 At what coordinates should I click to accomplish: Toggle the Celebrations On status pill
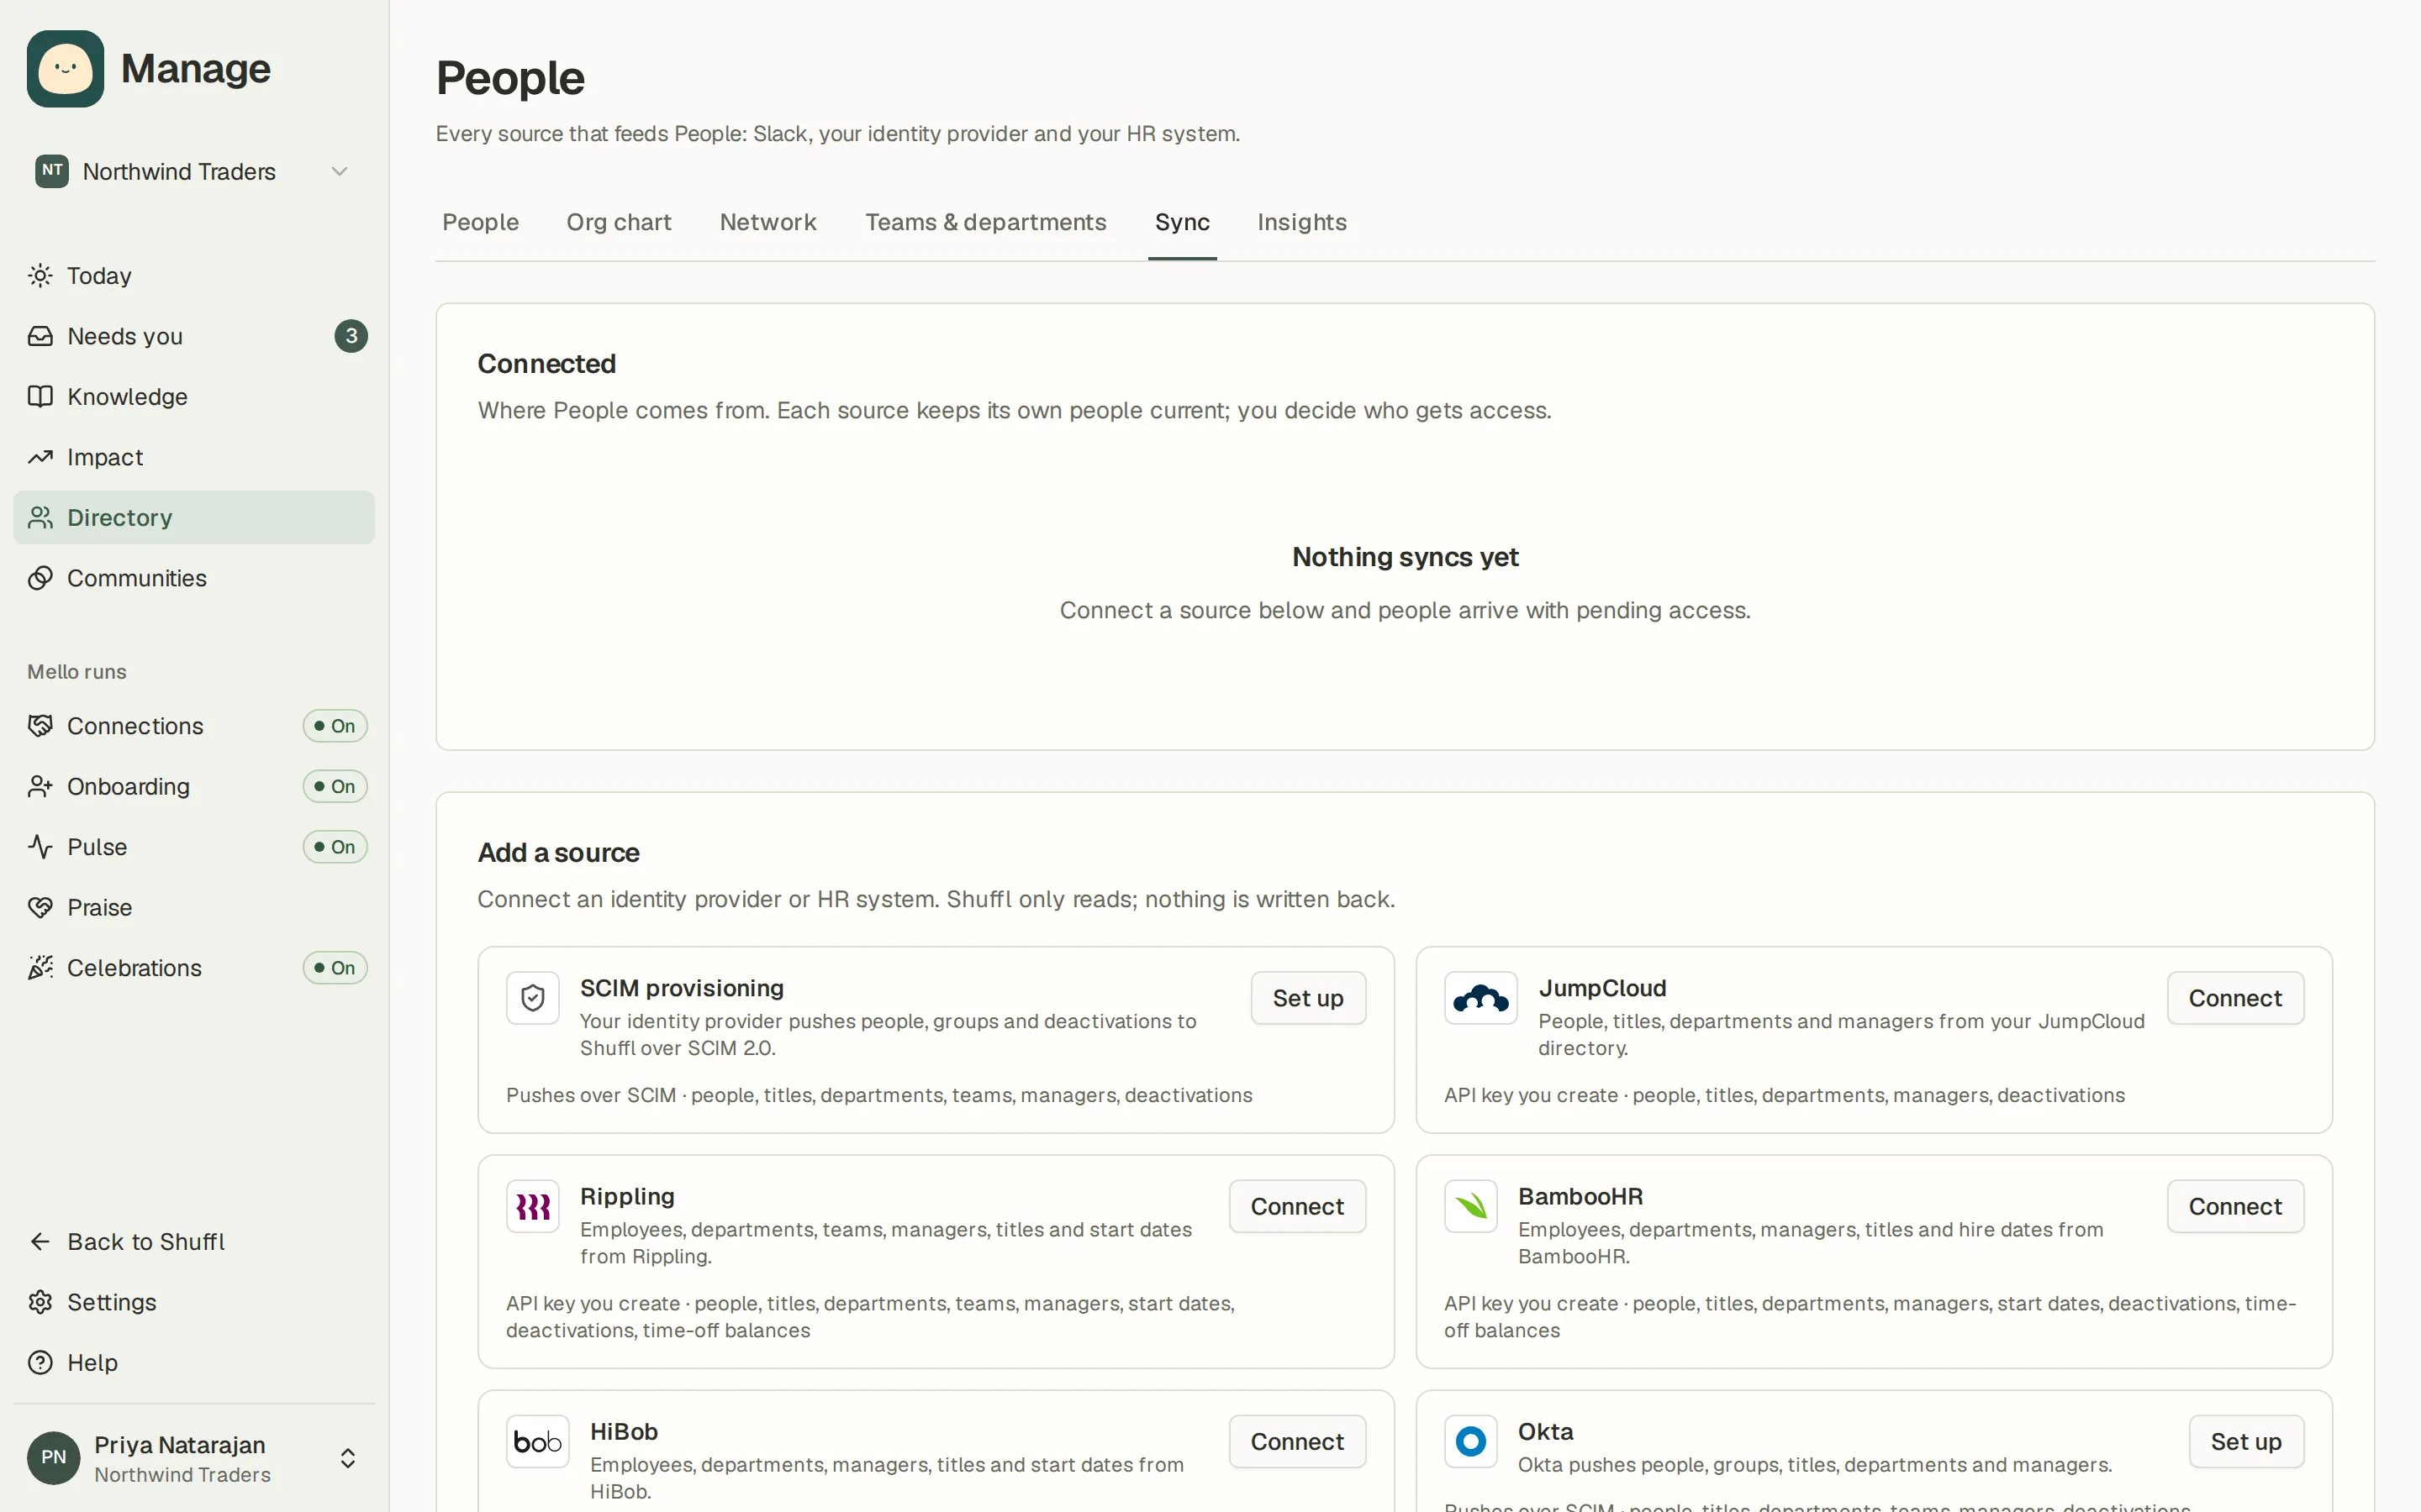[335, 968]
